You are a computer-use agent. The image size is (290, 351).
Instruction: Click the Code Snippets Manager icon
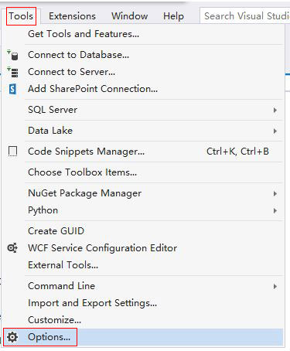(x=12, y=152)
